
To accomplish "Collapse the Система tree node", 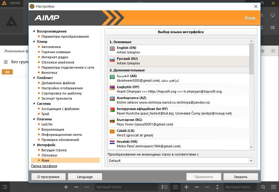I will (34, 104).
